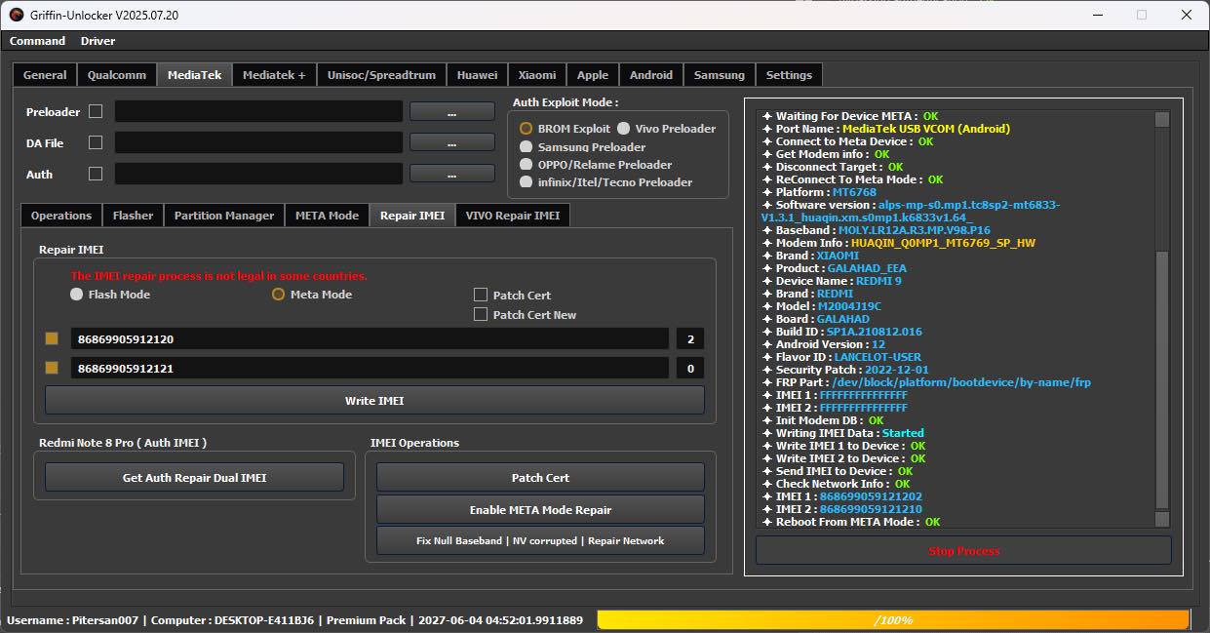Open the Samsung tab
Image resolution: width=1210 pixels, height=633 pixels.
tap(719, 75)
